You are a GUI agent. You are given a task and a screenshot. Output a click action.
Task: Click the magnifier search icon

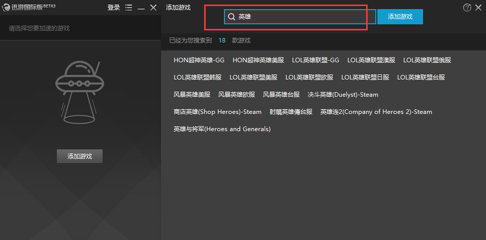(231, 17)
